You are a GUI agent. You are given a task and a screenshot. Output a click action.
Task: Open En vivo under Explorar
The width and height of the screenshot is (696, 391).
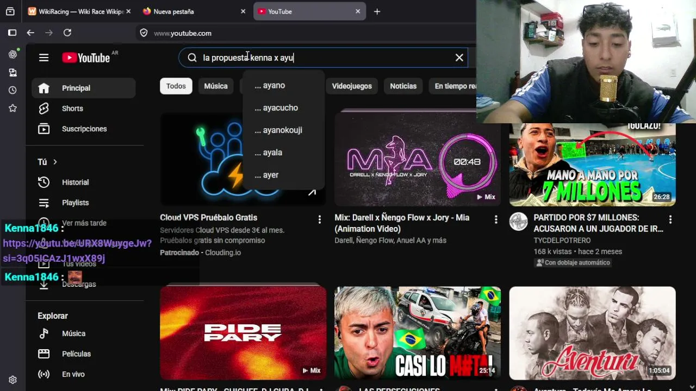coord(83,374)
